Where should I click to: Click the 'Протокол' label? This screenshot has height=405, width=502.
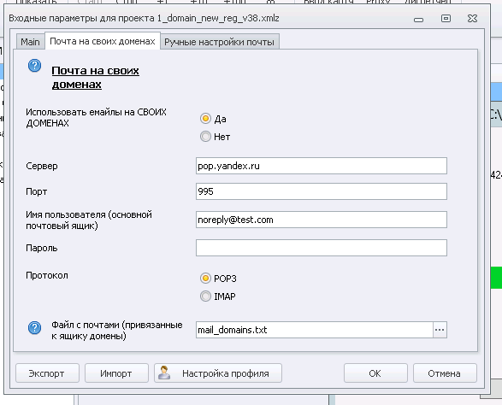pyautogui.click(x=47, y=275)
